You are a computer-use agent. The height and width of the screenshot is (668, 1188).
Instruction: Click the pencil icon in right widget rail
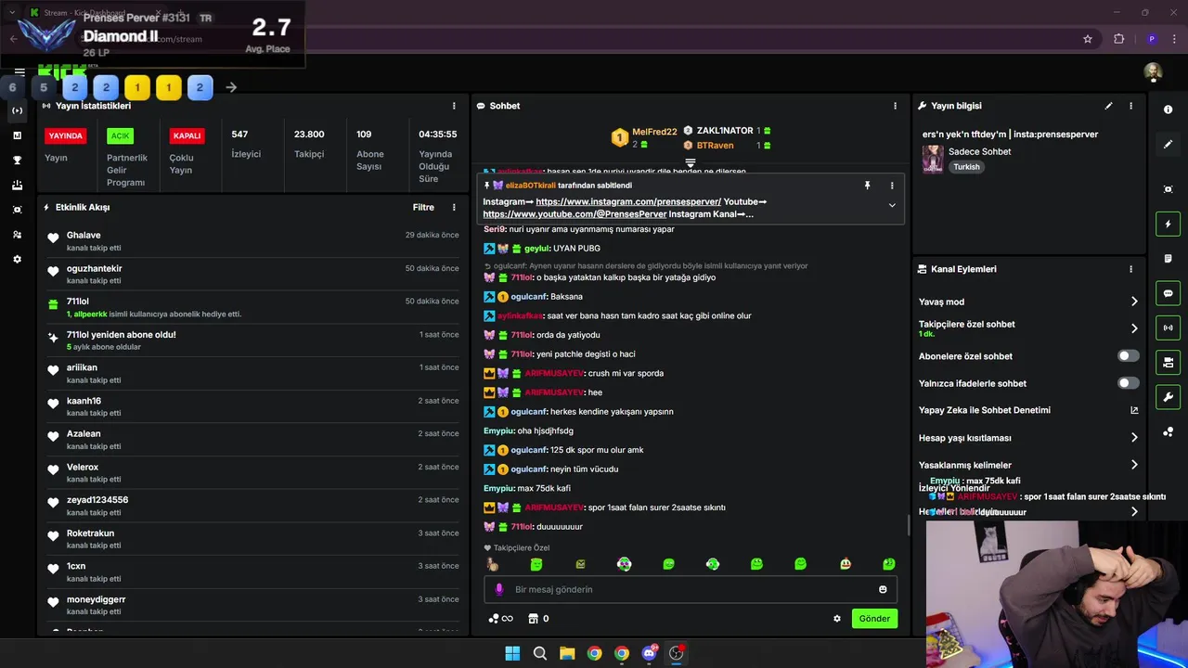pyautogui.click(x=1168, y=145)
